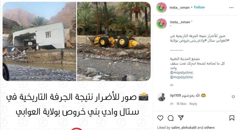The height and width of the screenshot is (130, 238).
Task: Like the post with the heart icon
Action: (x=160, y=118)
